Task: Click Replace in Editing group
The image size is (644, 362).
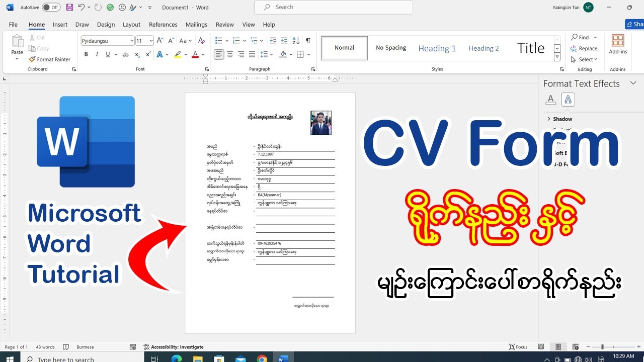Action: [584, 49]
